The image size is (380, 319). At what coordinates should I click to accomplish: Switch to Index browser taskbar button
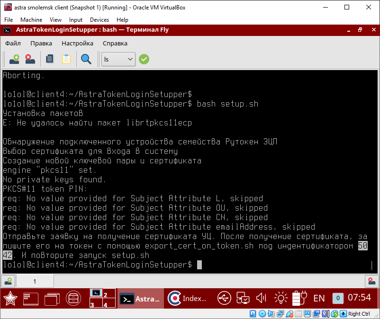point(187,299)
